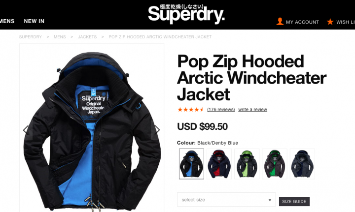
Task: Click the orange Wish List star icon
Action: 330,22
